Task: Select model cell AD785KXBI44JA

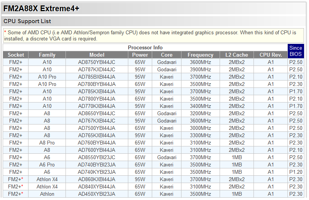Action: tap(97, 91)
